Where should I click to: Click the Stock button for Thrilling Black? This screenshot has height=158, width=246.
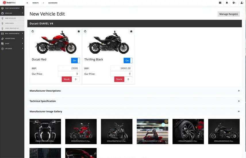pyautogui.click(x=119, y=79)
